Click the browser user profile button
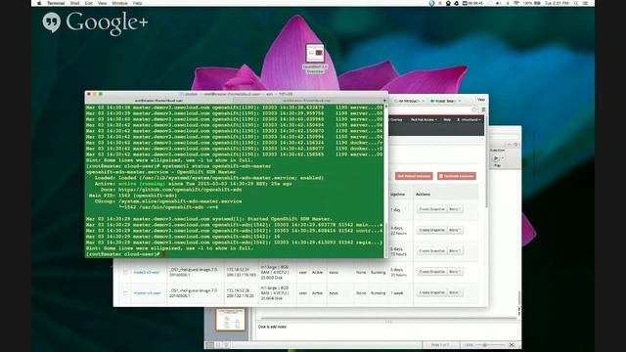This screenshot has height=352, width=626. 481,100
